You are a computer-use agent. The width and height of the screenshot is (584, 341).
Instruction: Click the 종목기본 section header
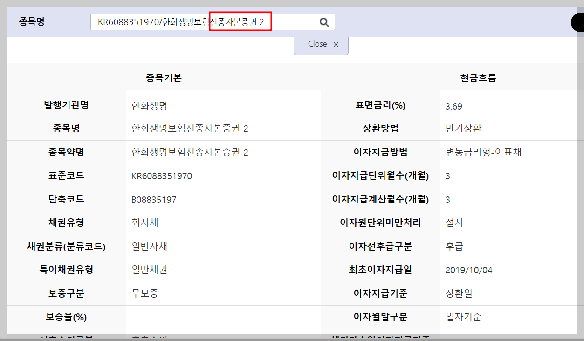point(164,78)
